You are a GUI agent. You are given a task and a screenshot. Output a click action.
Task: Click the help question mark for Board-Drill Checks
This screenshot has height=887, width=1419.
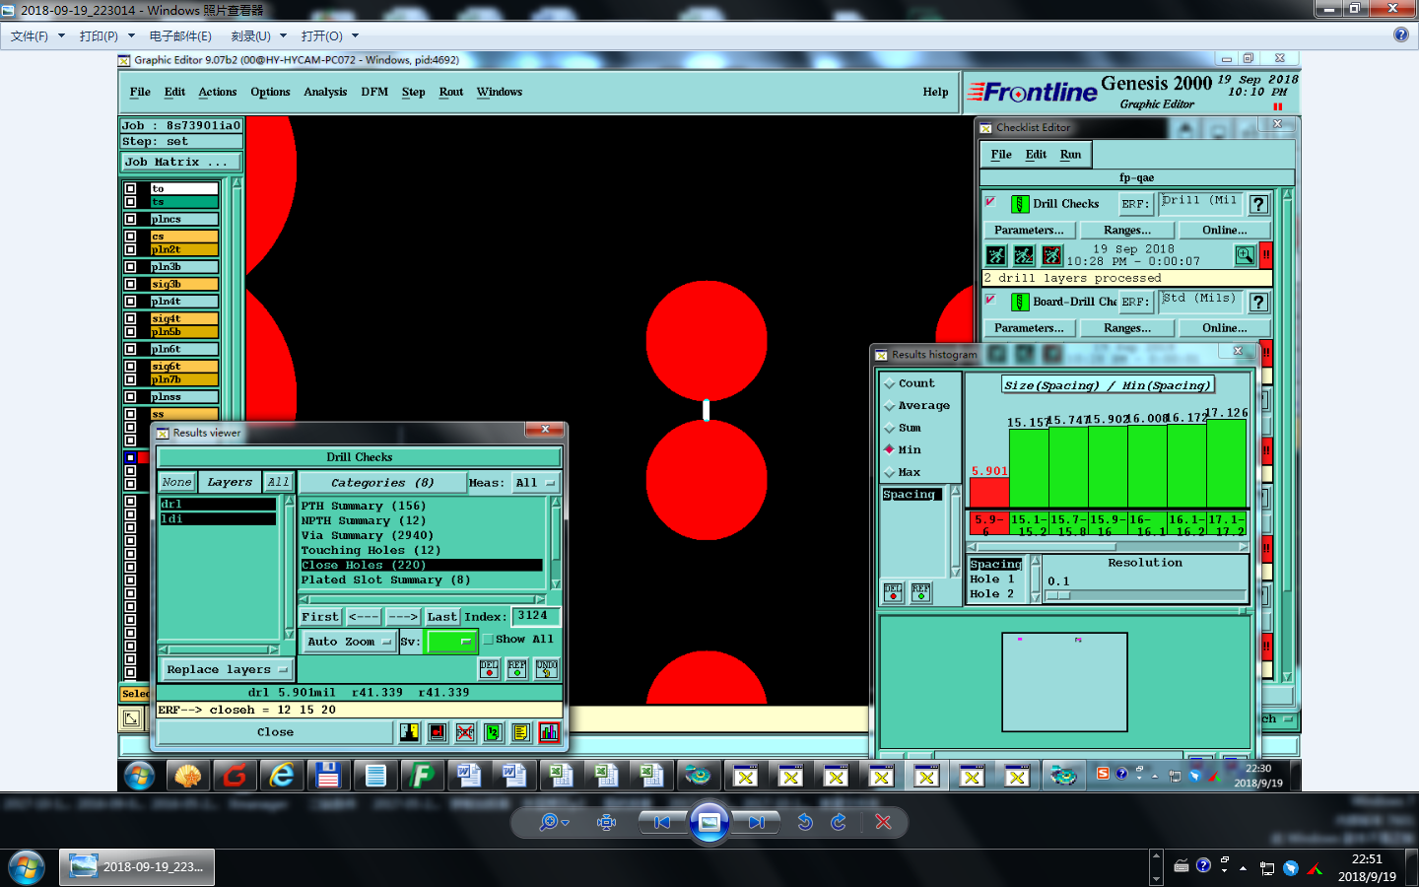(x=1258, y=302)
